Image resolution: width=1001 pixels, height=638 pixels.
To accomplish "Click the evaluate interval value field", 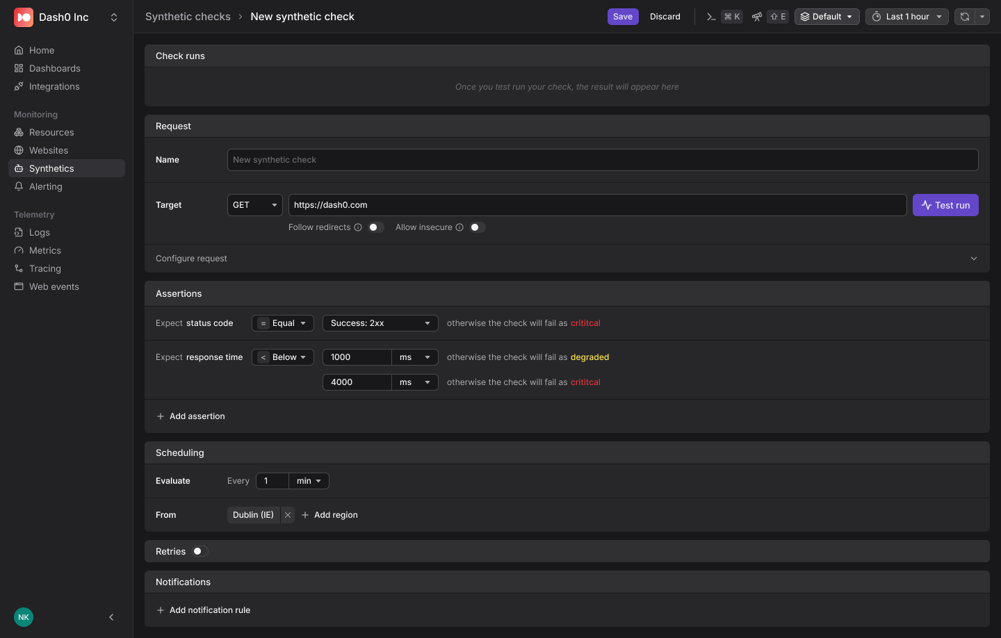I will point(272,481).
